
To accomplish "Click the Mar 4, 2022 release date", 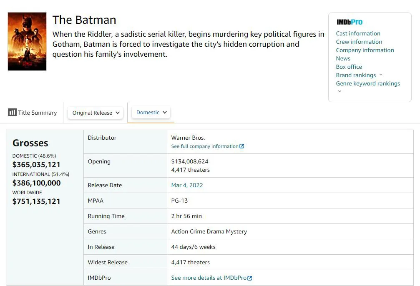I will (x=187, y=185).
